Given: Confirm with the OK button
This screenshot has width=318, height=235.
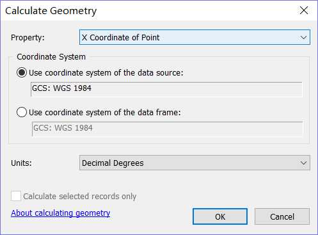Looking at the screenshot, I should 220,216.
